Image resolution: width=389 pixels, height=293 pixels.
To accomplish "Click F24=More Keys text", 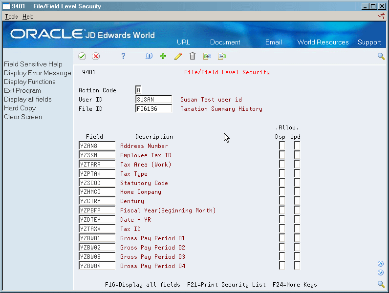I will (x=295, y=285).
